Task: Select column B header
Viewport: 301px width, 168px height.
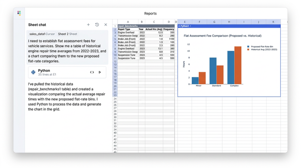Action: (141, 22)
